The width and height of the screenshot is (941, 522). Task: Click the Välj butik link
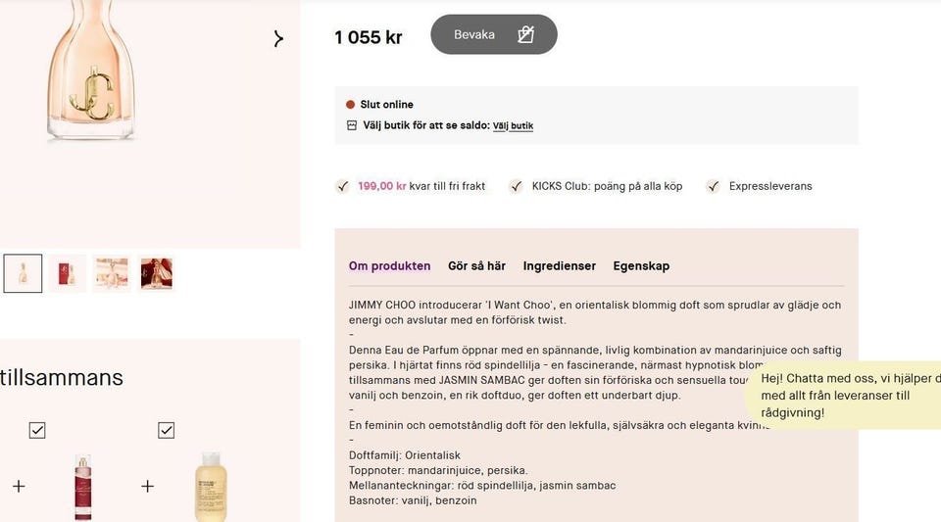point(513,126)
